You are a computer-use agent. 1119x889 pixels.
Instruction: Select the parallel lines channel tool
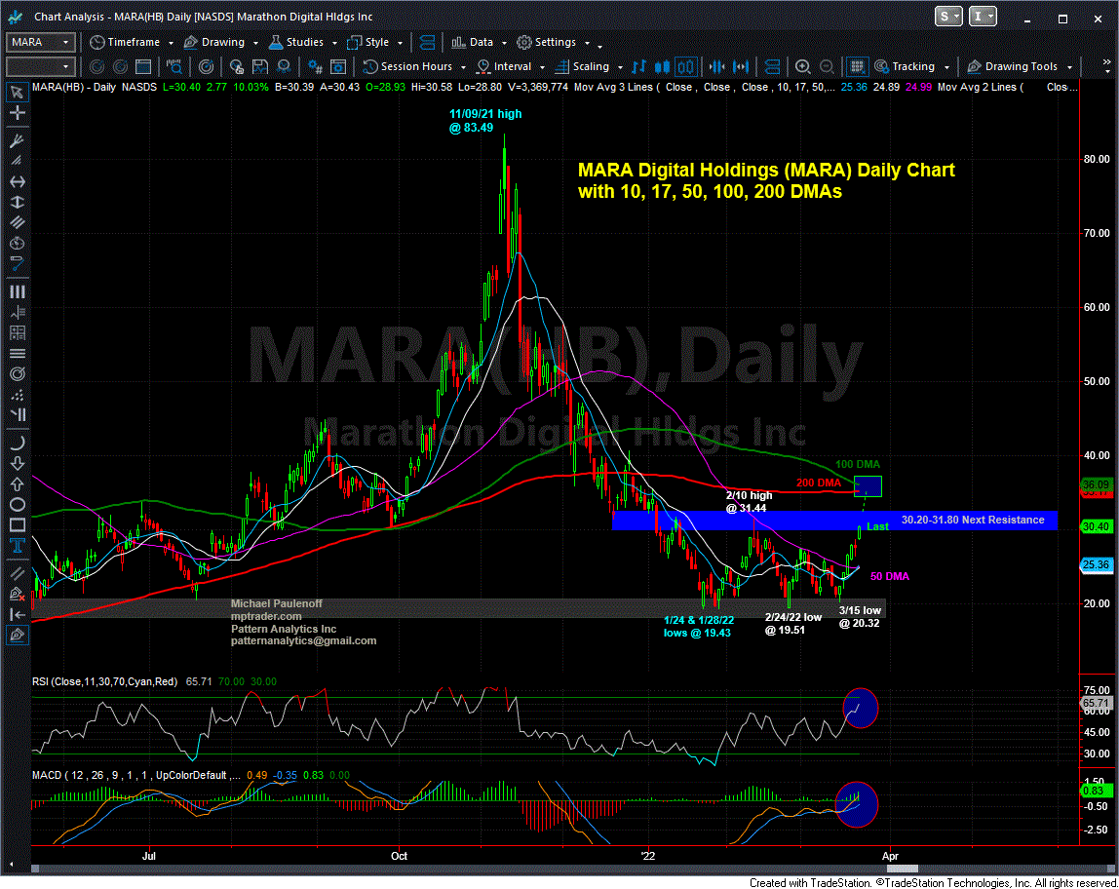(x=18, y=222)
